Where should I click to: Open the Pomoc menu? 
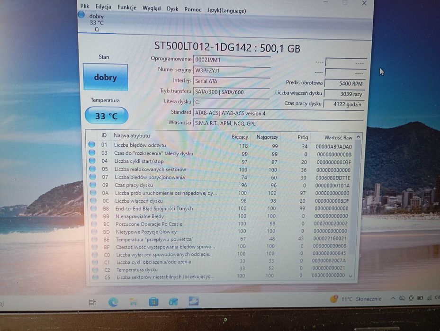tap(193, 9)
